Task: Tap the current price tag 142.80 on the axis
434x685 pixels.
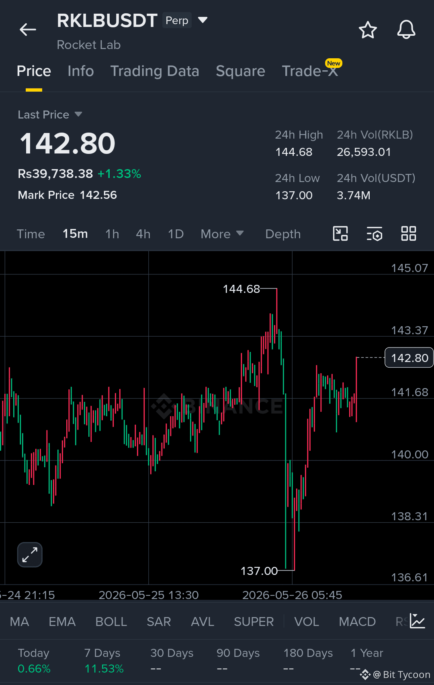Action: [x=409, y=358]
